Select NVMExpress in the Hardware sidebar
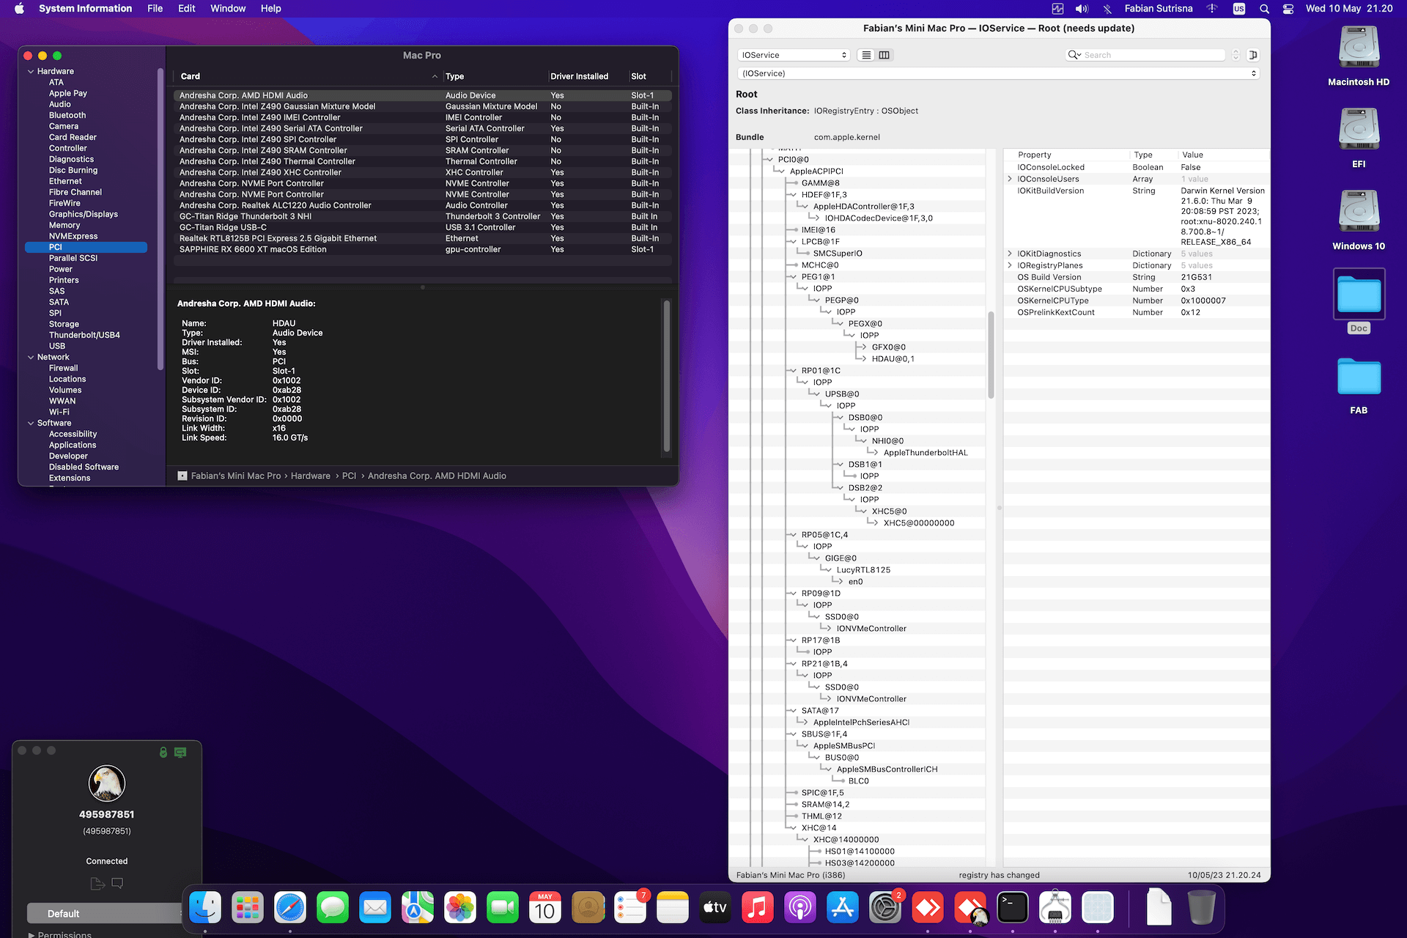Image resolution: width=1407 pixels, height=938 pixels. tap(73, 236)
